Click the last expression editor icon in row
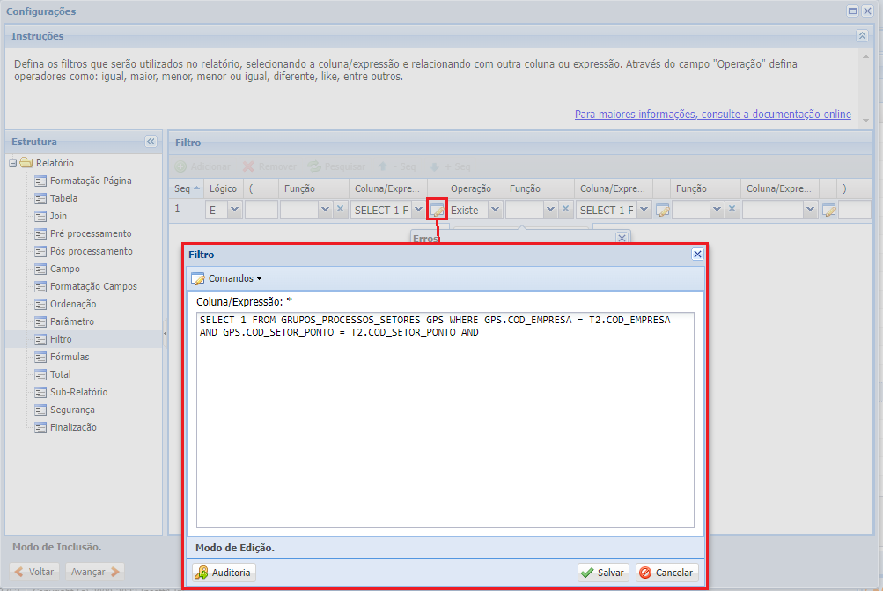Viewport: 883px width, 591px height. (x=828, y=210)
